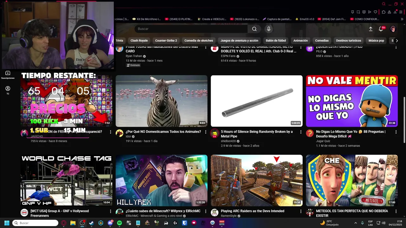Click the page vertical scrollbar
406x228 pixels.
[404, 120]
